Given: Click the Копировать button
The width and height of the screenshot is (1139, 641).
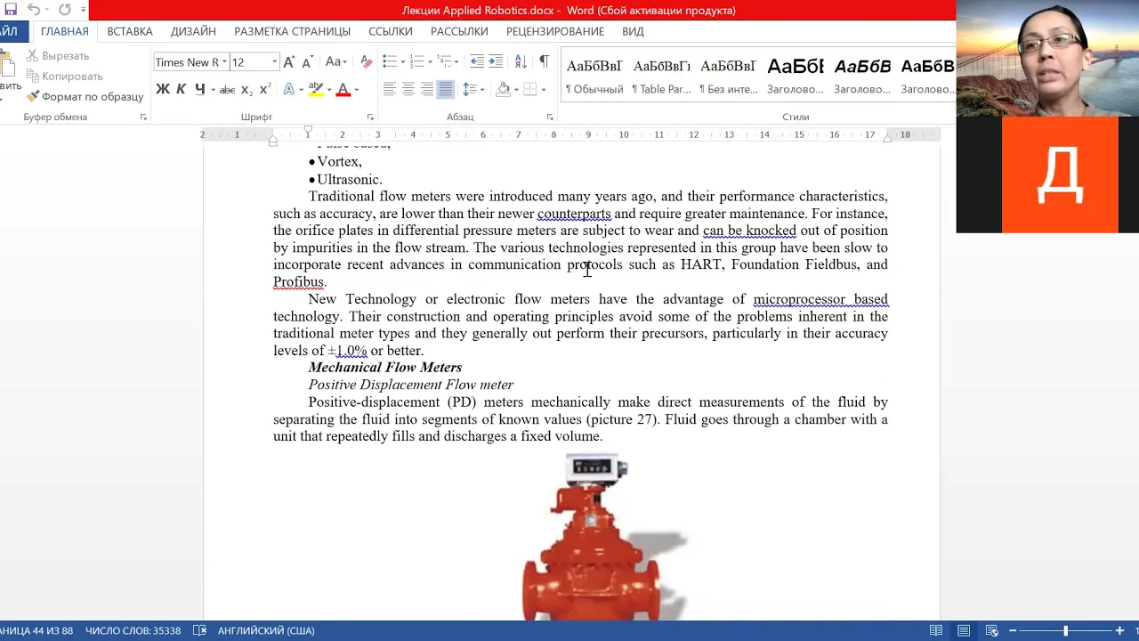Looking at the screenshot, I should (x=64, y=76).
